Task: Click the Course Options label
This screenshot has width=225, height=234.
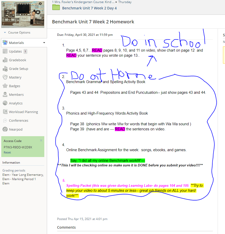Action: pos(19,33)
